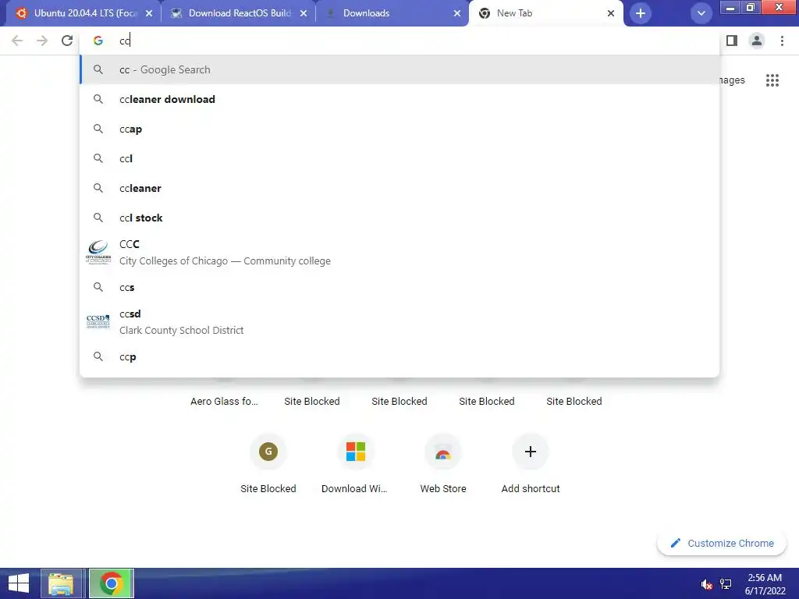Click the magnifier icon beside 'ccp'
The image size is (799, 599).
pyautogui.click(x=98, y=356)
